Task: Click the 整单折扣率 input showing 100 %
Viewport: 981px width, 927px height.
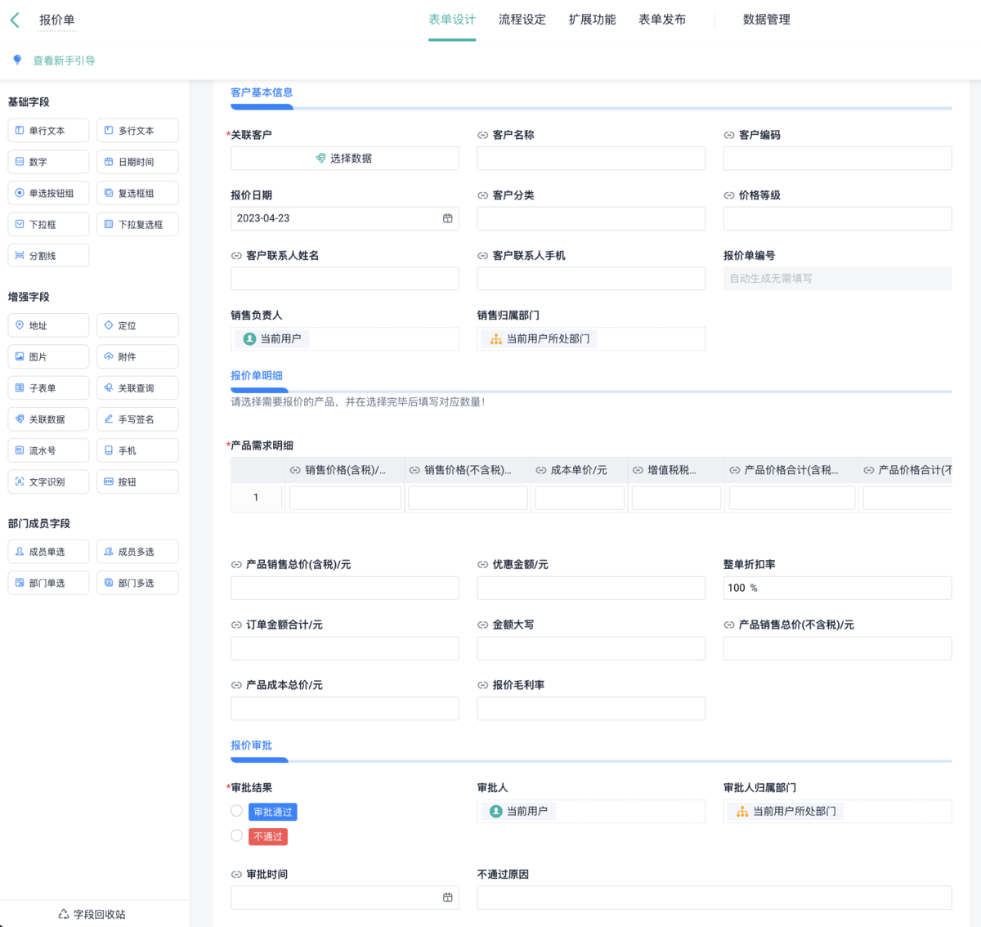Action: coord(836,588)
